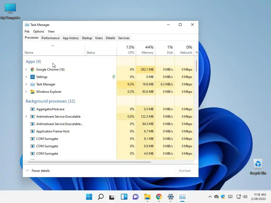
Task: Open the Options menu
Action: 39,31
